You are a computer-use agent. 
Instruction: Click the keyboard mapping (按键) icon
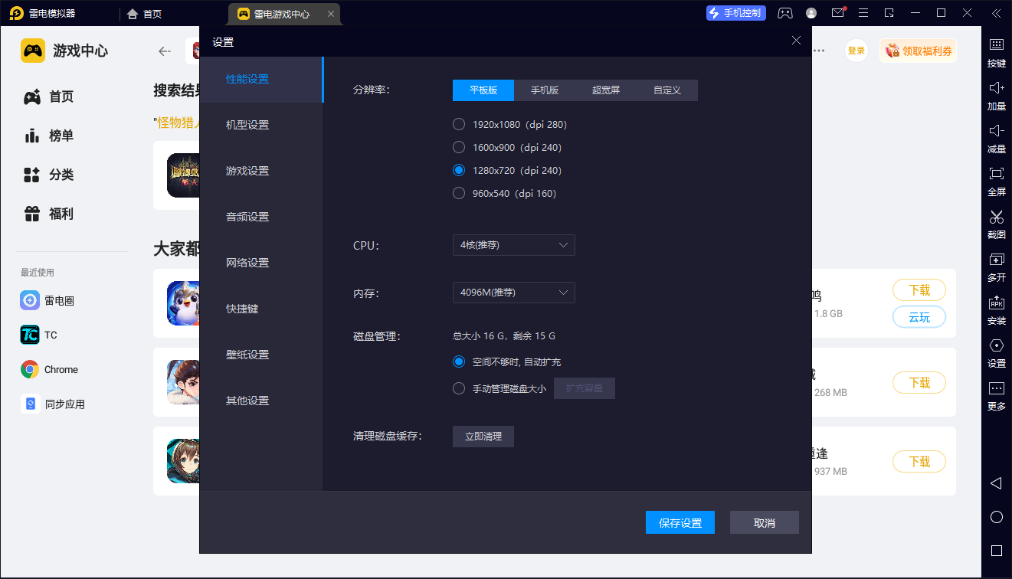[996, 51]
